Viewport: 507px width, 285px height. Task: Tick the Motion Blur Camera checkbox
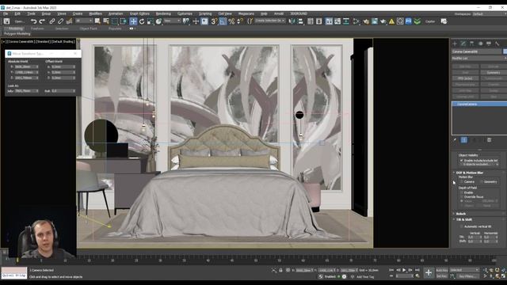tap(462, 181)
